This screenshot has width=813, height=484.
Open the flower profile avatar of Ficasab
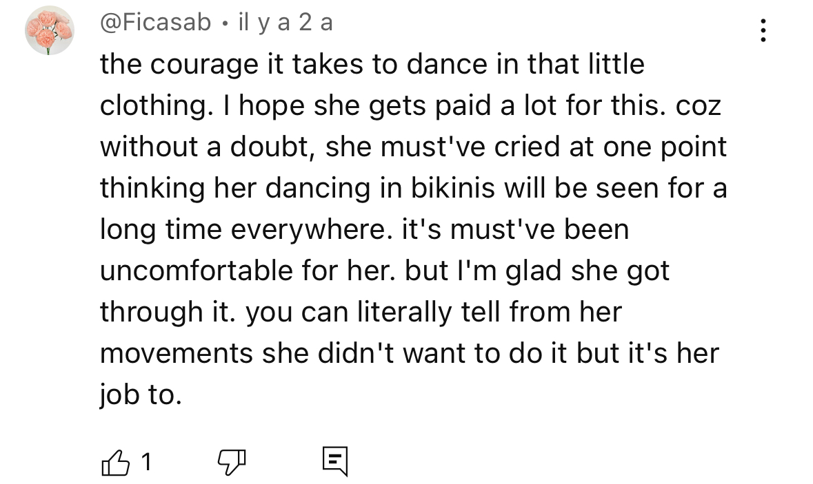50,30
